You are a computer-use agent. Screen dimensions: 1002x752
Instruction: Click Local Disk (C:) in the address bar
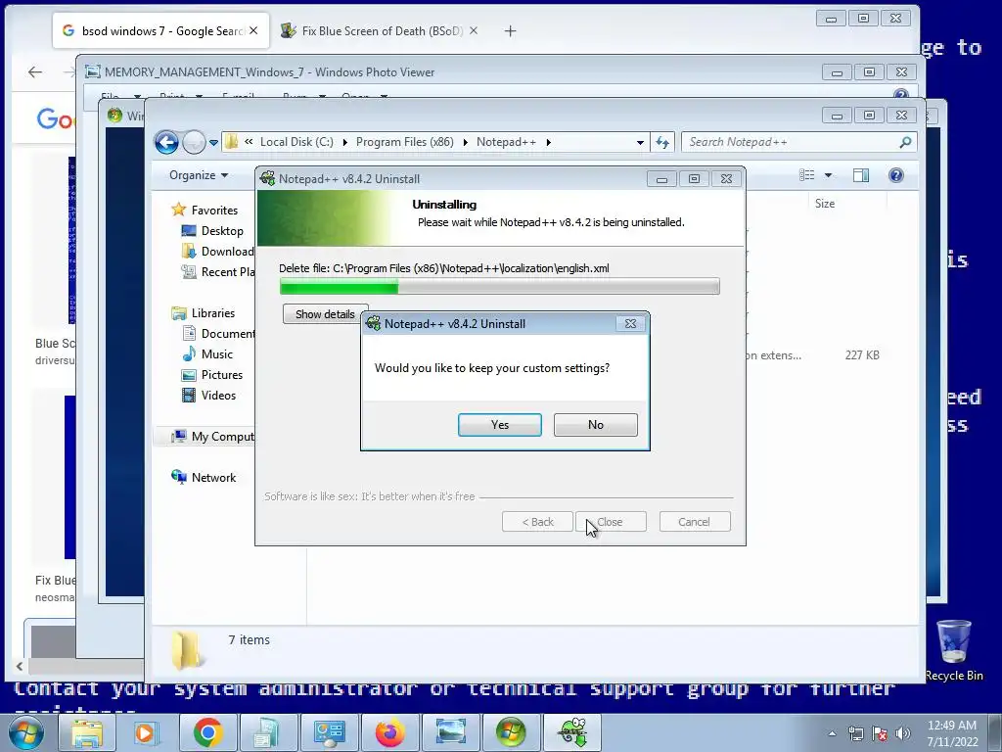pos(296,142)
